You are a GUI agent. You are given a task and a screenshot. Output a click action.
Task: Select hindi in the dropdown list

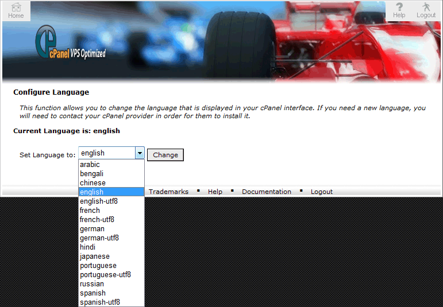tap(111, 247)
